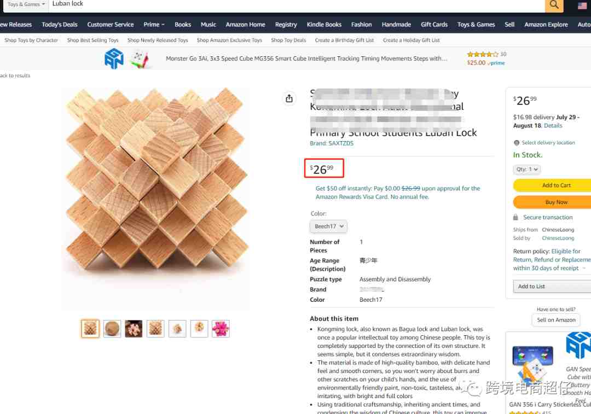Viewport: 591px width, 414px height.
Task: Expand the Beech17 color dropdown
Action: point(328,226)
